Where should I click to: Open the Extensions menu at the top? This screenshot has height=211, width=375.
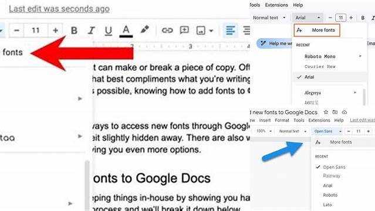[276, 5]
